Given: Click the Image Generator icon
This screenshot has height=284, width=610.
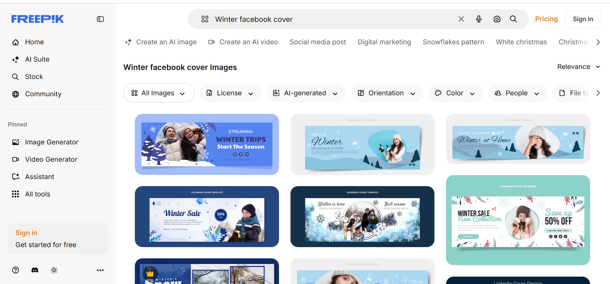Looking at the screenshot, I should pos(15,142).
